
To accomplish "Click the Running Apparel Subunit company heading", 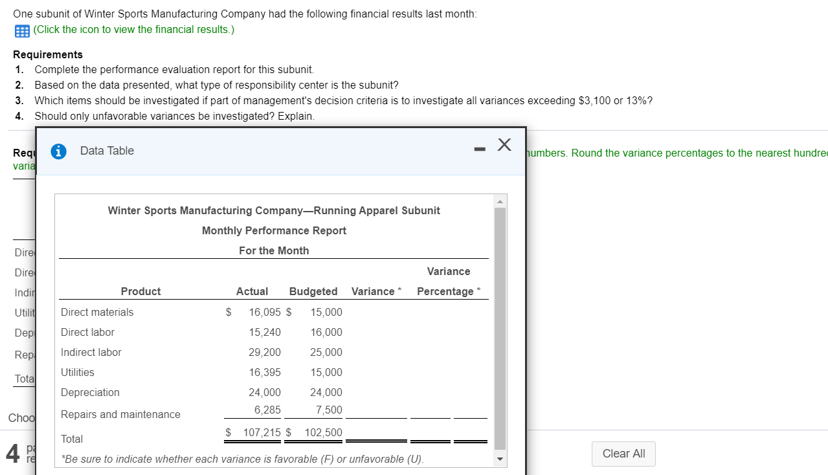I will coord(274,210).
